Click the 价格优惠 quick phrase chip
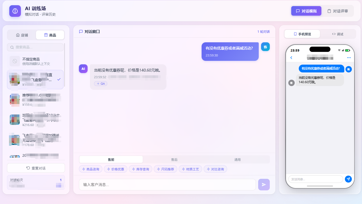Viewport: 362px width, 204px height. [x=115, y=169]
